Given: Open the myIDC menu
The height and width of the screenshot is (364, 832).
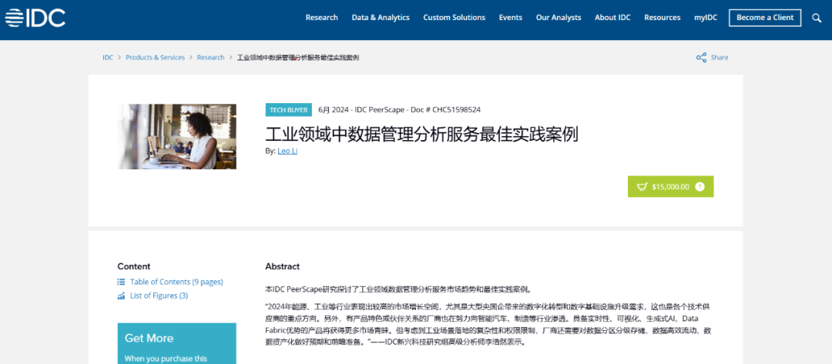Looking at the screenshot, I should [706, 18].
